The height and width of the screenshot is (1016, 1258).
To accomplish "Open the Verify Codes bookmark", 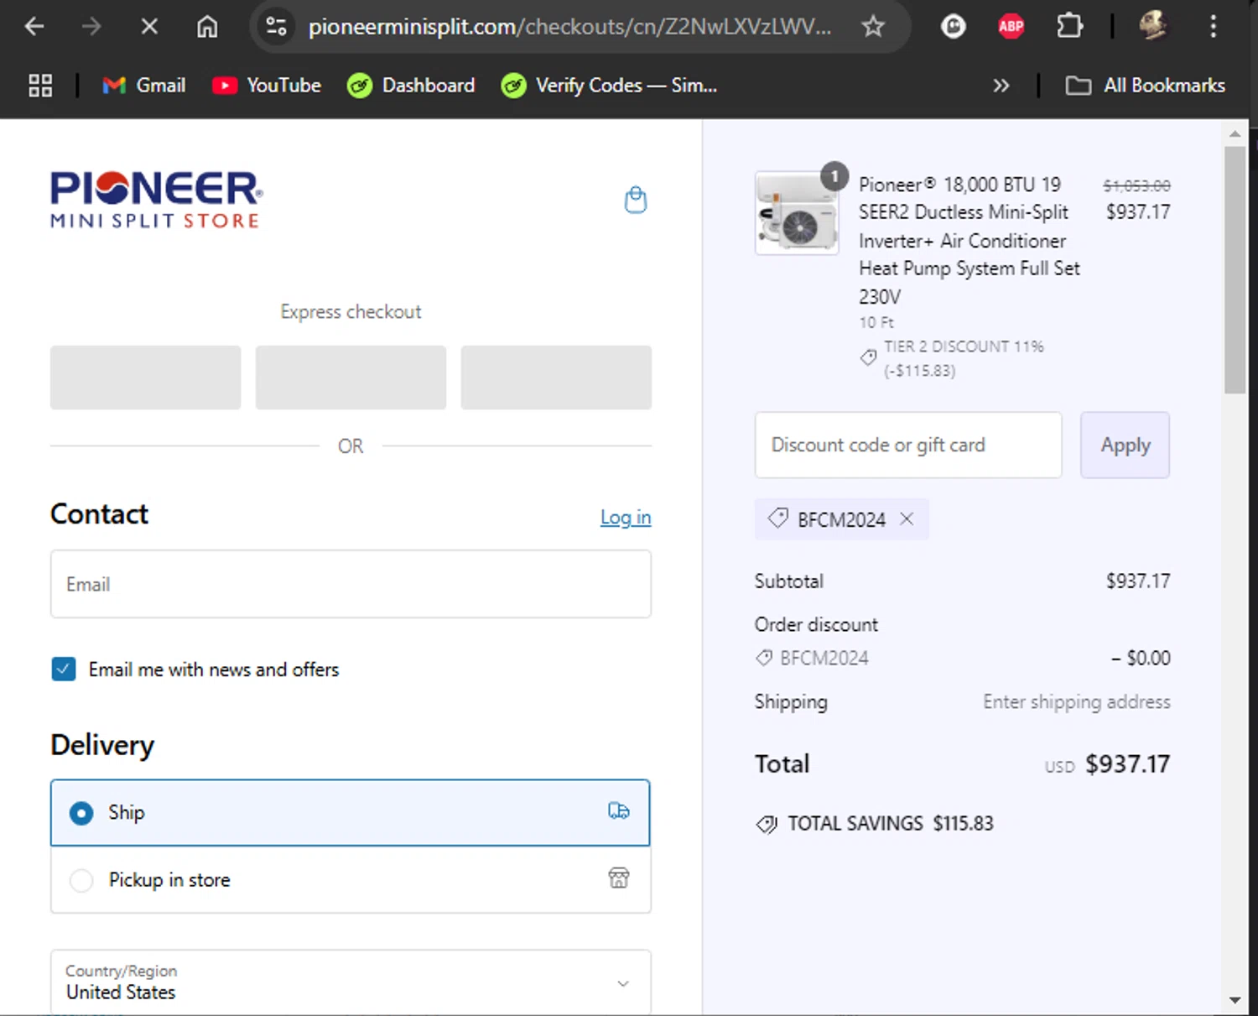I will coord(609,86).
